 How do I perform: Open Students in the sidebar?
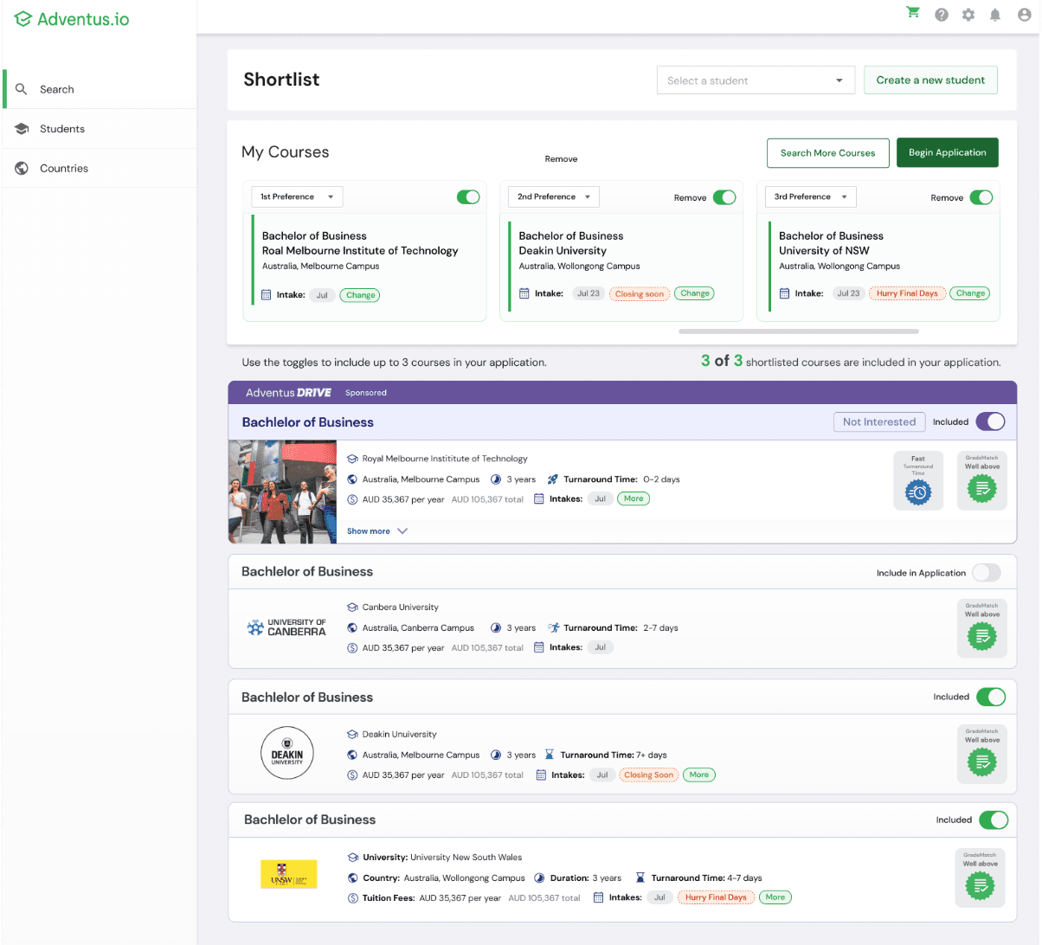click(x=100, y=129)
